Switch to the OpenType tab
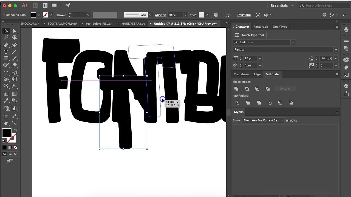The height and width of the screenshot is (197, 351). (x=280, y=27)
